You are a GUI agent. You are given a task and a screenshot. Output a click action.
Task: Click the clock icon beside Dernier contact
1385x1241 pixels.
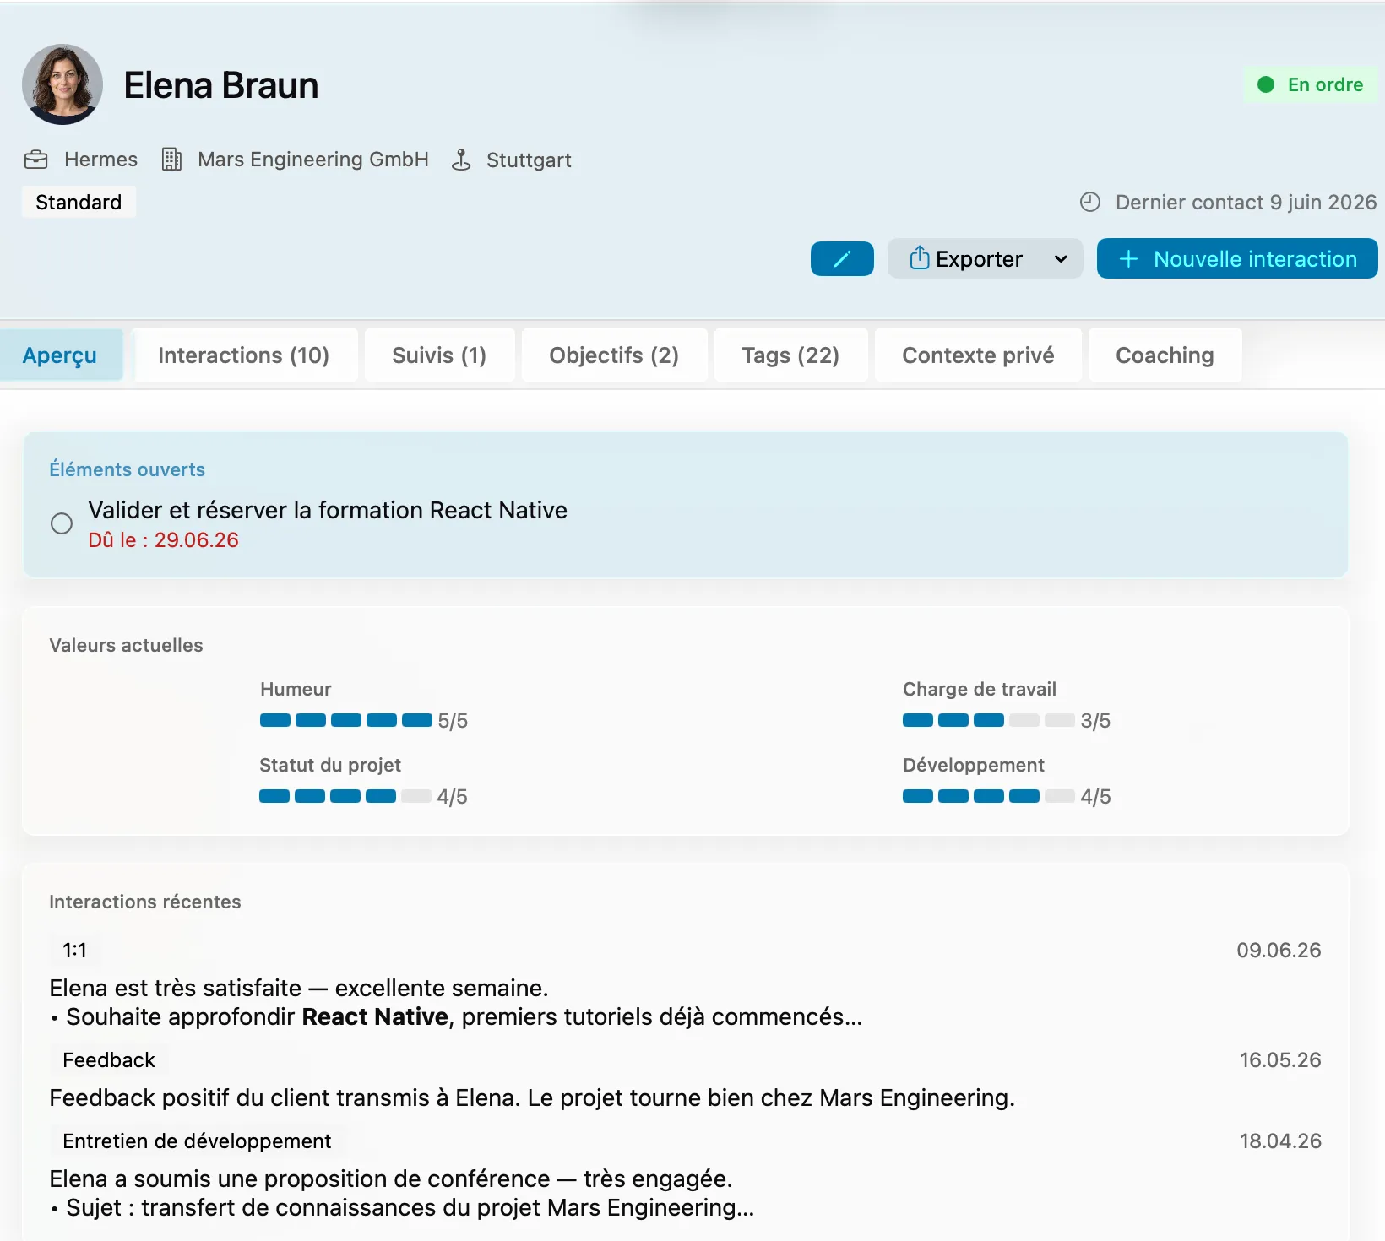(x=1090, y=202)
